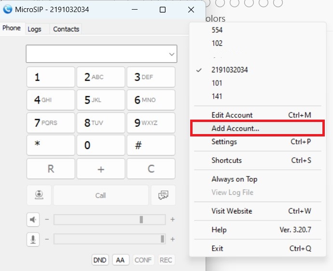333x271 pixels.
Task: Click the video call camera icon
Action: tap(39, 195)
